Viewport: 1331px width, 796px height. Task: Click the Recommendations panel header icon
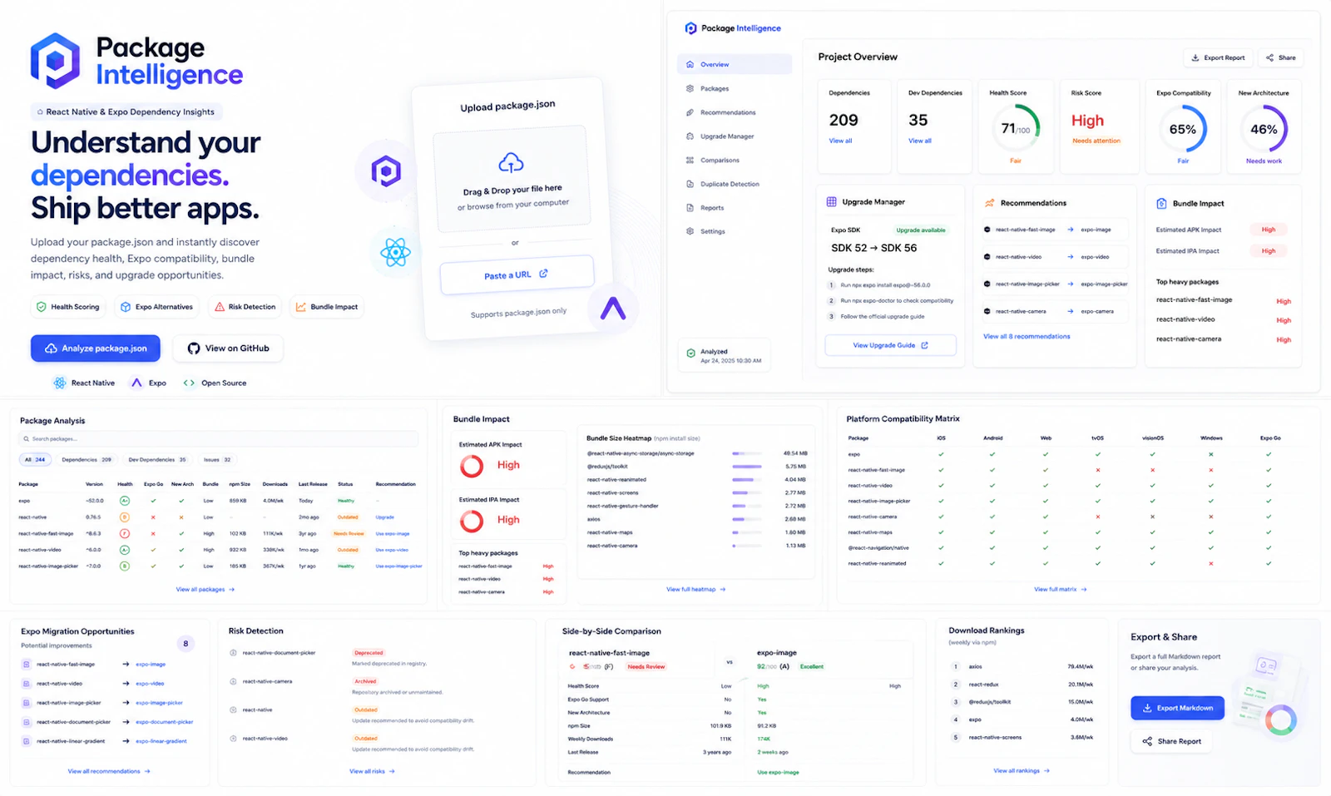990,203
